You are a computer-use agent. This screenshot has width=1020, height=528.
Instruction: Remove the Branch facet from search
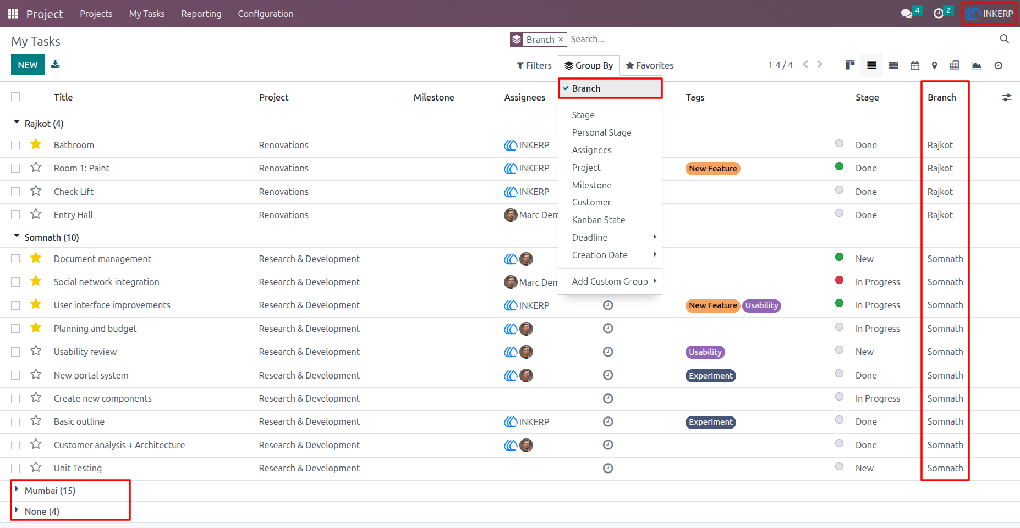[561, 39]
